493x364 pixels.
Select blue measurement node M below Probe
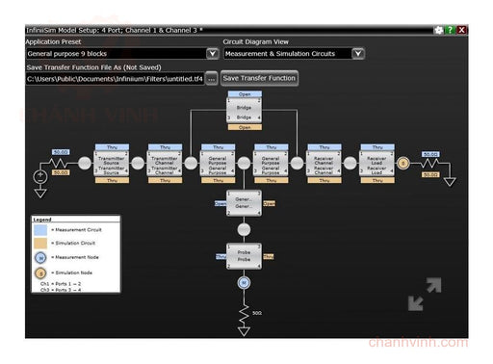[244, 283]
